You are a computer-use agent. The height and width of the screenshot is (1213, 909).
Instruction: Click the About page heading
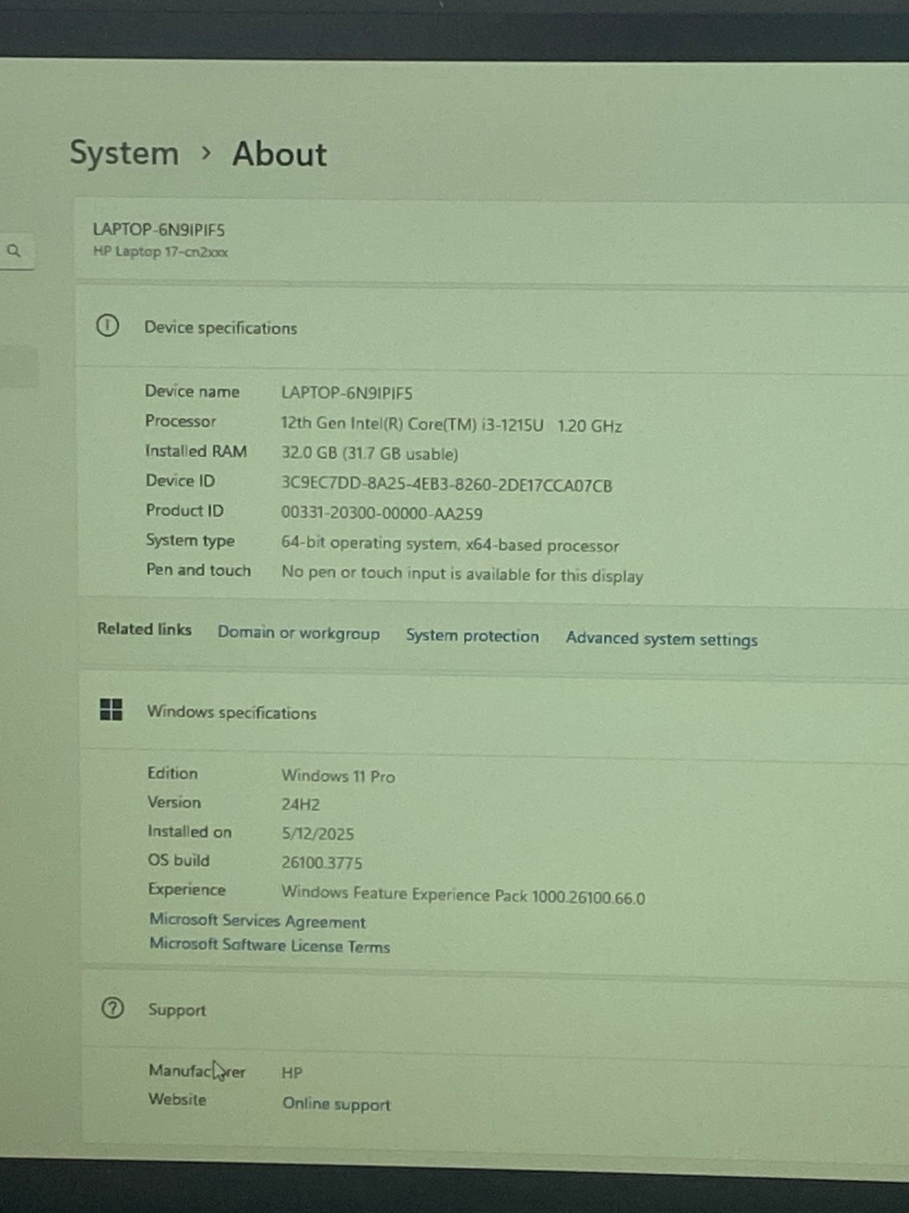coord(279,154)
